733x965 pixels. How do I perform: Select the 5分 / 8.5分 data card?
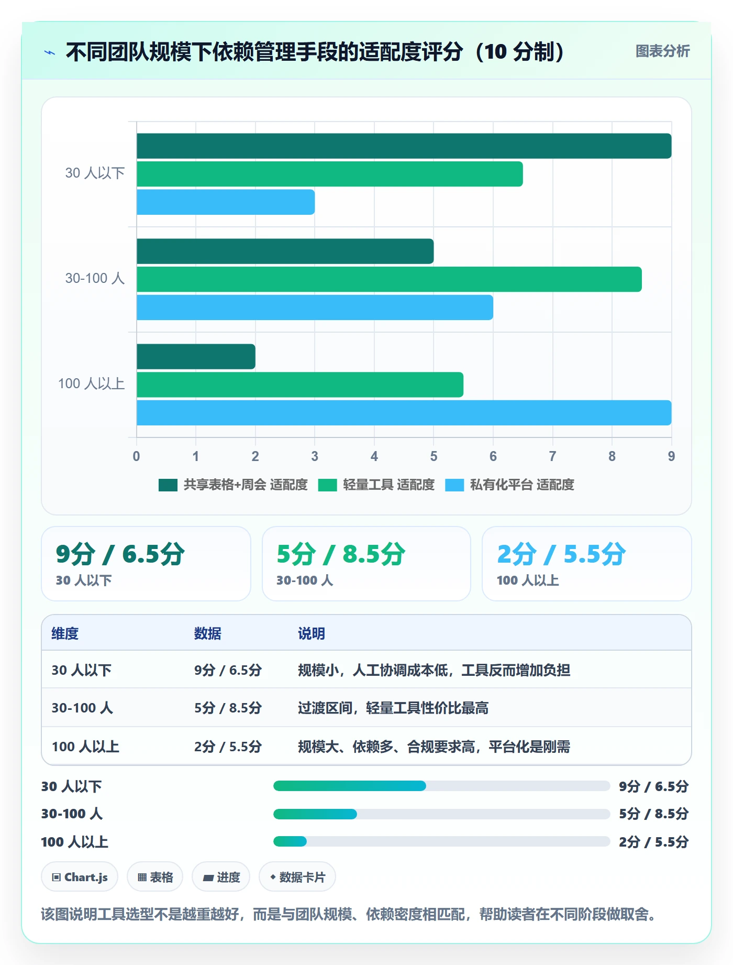point(366,564)
